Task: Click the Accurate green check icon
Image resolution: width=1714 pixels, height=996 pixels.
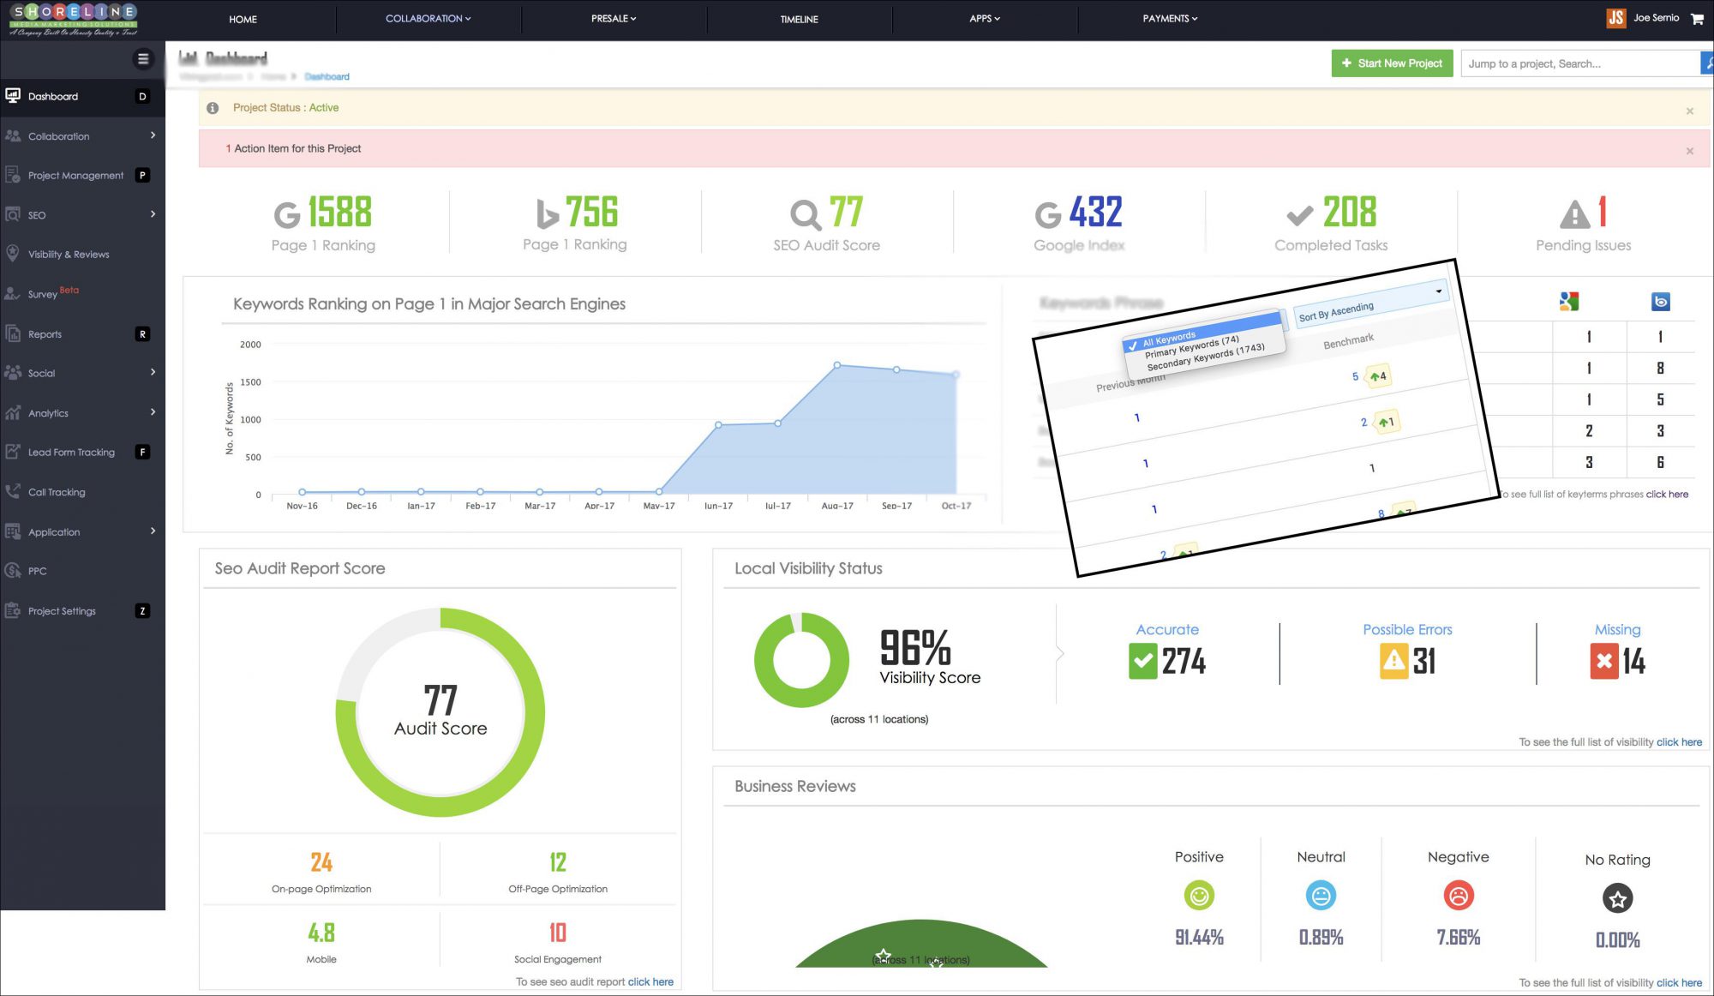Action: tap(1143, 662)
